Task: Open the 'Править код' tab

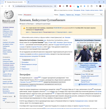Action: point(70,15)
